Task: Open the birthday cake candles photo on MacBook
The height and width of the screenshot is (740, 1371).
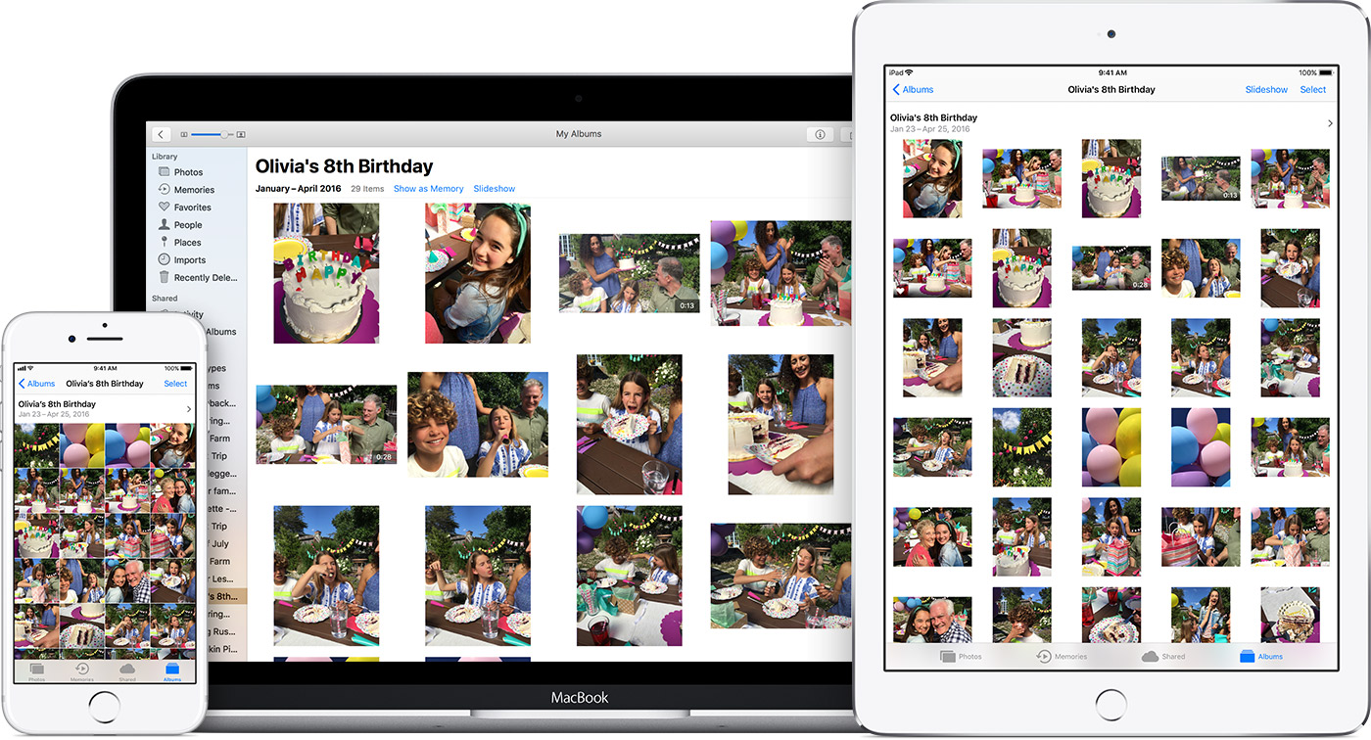Action: [x=326, y=273]
